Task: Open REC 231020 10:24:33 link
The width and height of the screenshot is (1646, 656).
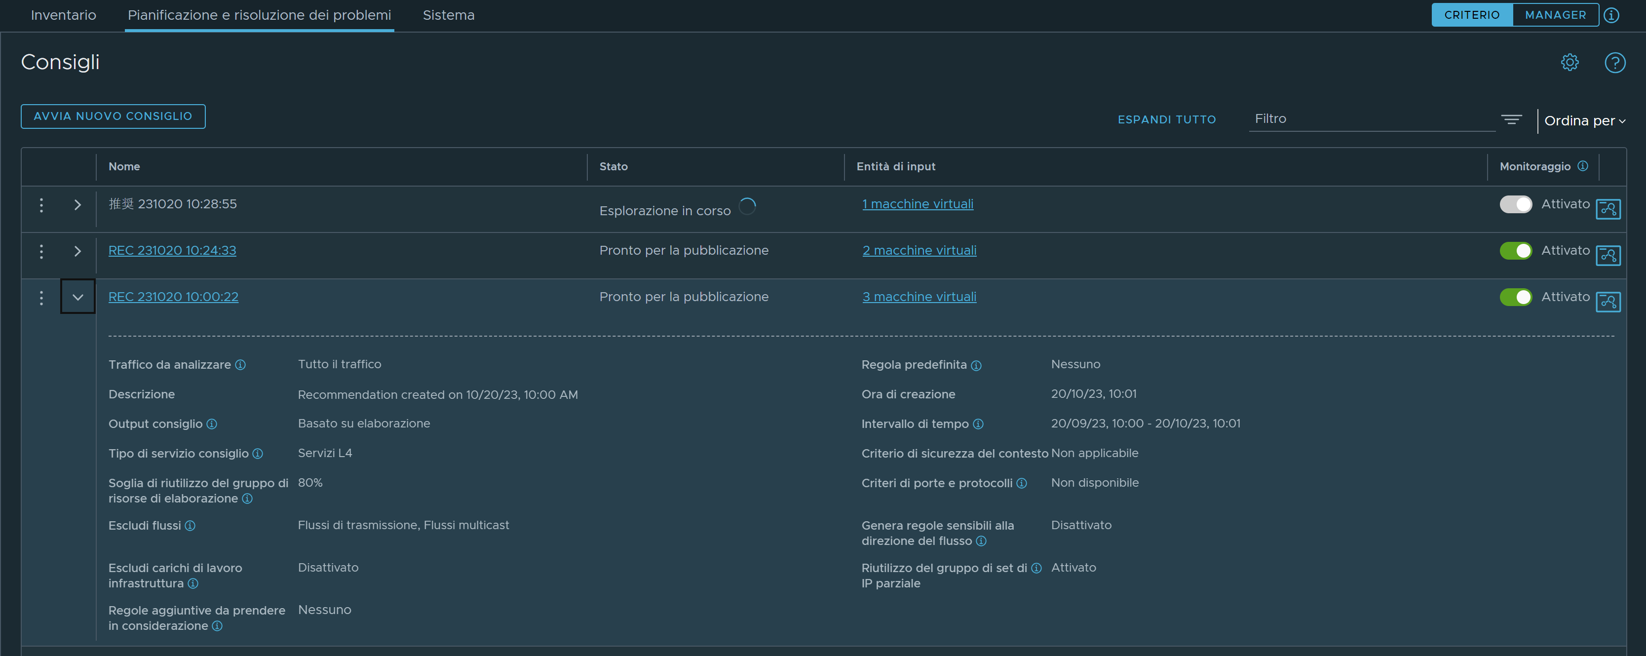Action: click(x=173, y=250)
